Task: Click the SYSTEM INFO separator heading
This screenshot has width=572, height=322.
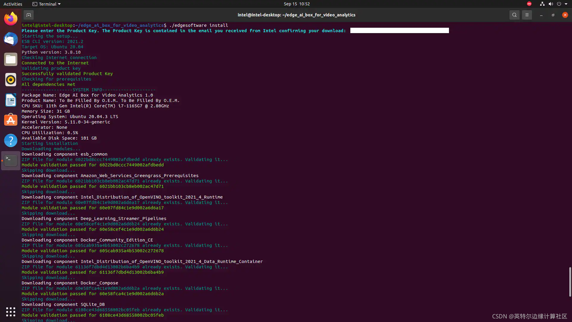Action: (x=88, y=90)
